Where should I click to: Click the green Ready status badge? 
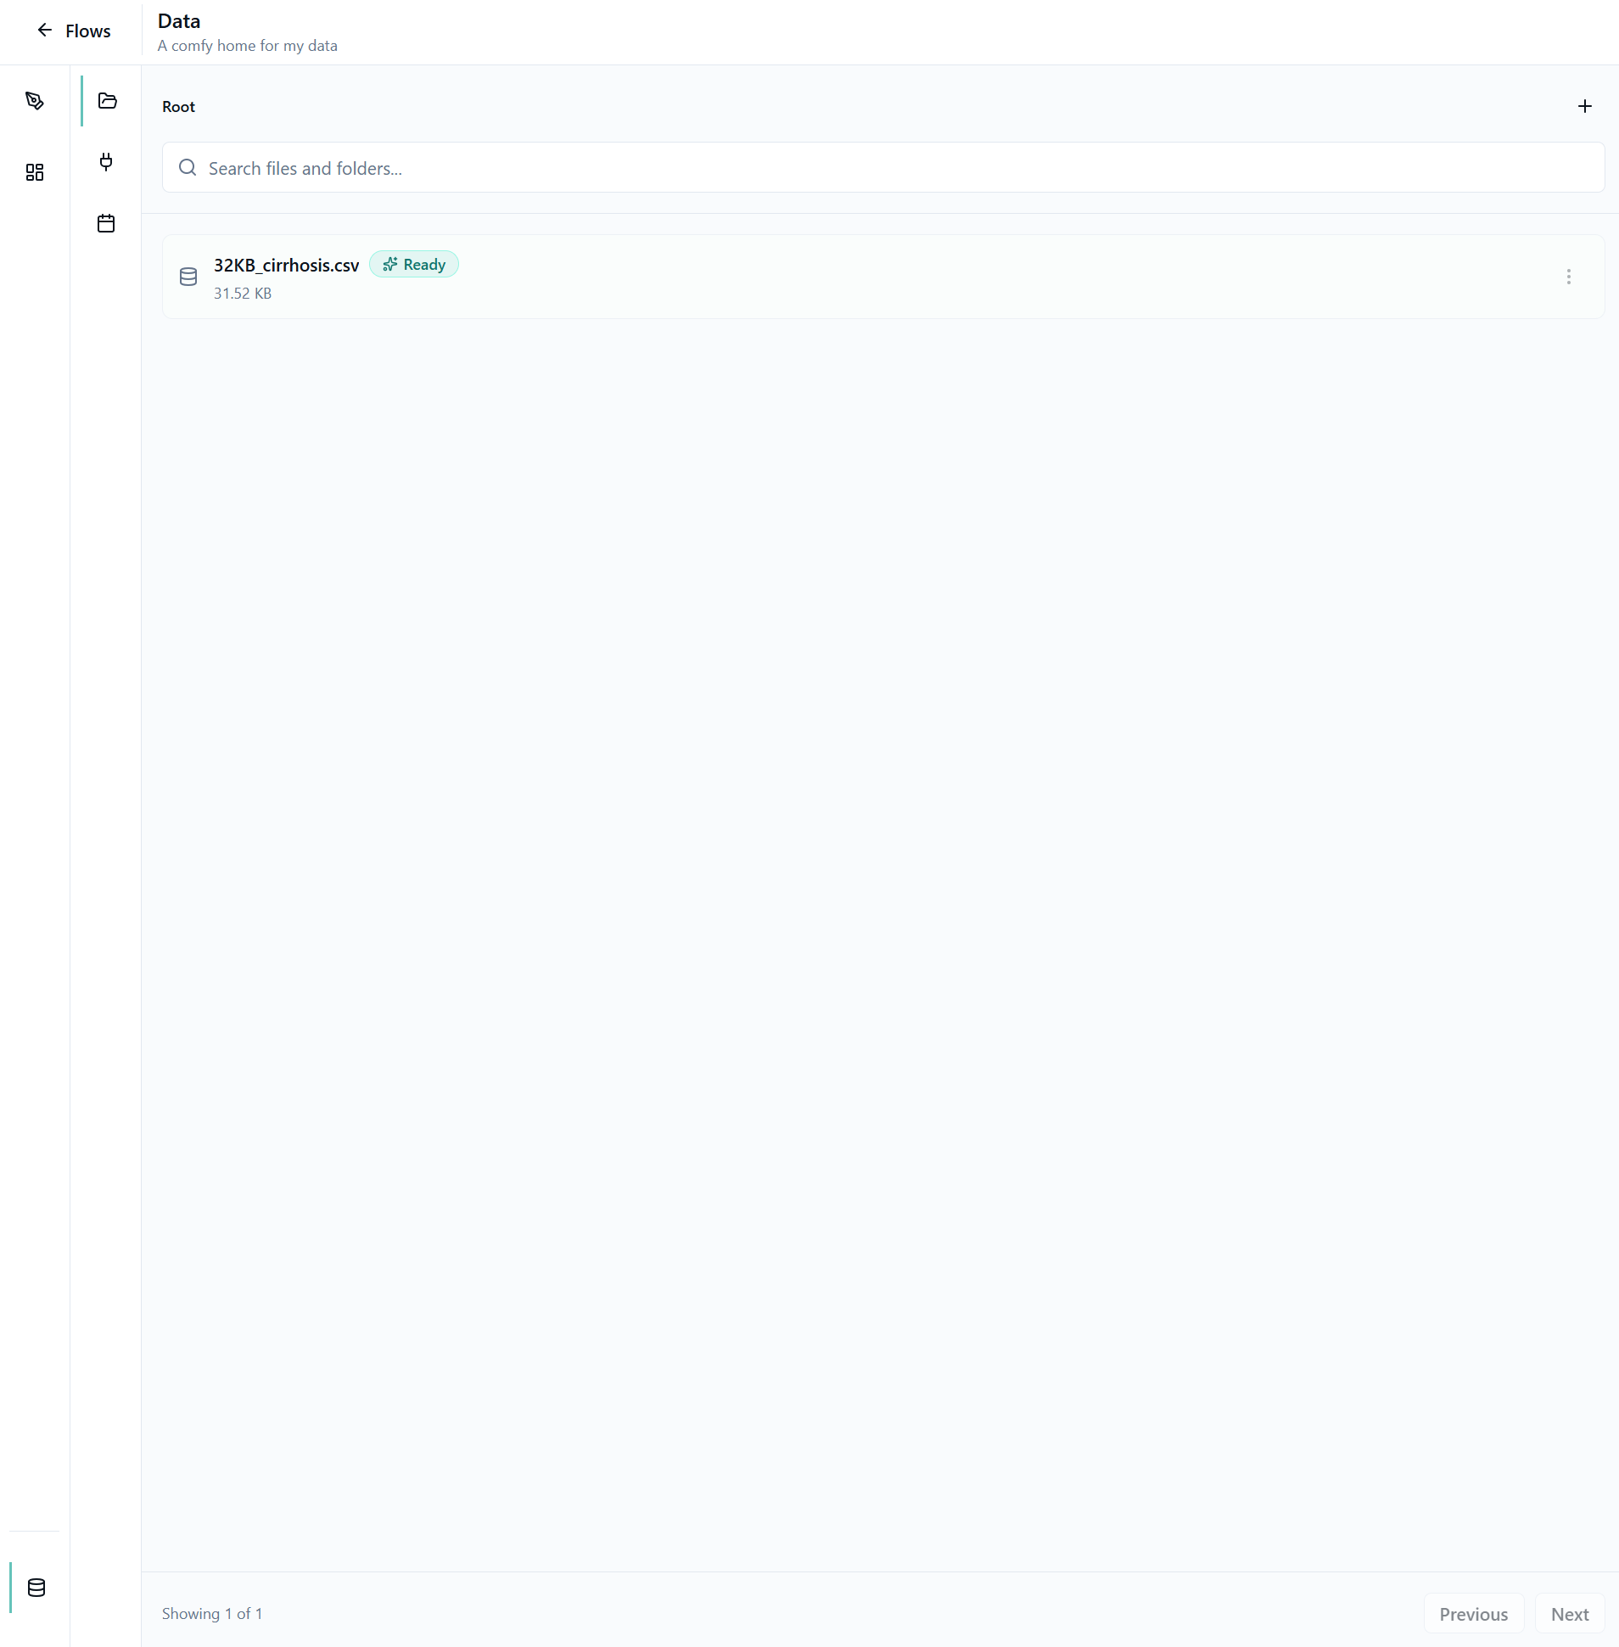pos(414,265)
